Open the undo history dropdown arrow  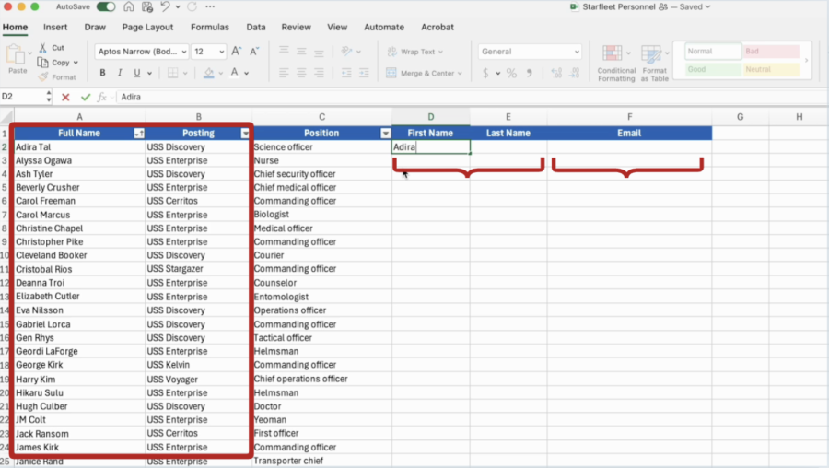point(178,6)
